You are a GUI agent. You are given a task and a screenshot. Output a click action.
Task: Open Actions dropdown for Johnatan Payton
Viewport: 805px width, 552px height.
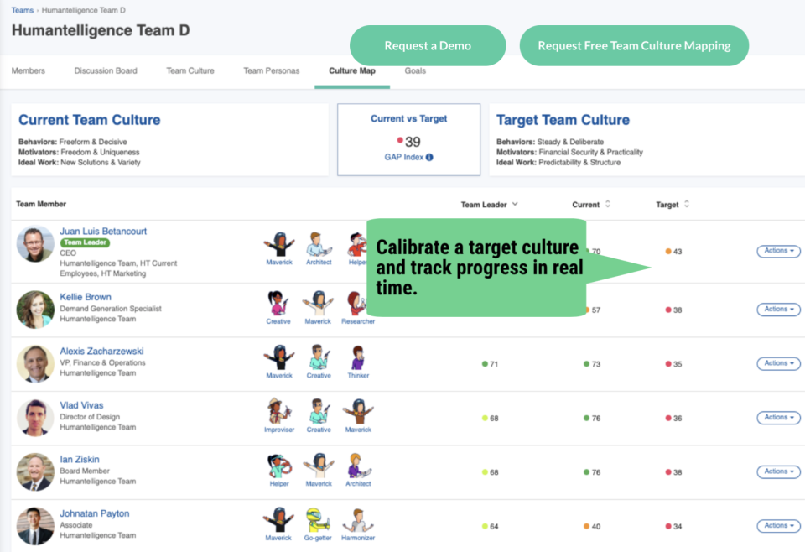coord(778,526)
